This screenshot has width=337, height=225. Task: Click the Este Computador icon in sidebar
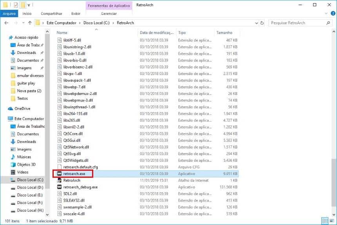[10, 118]
